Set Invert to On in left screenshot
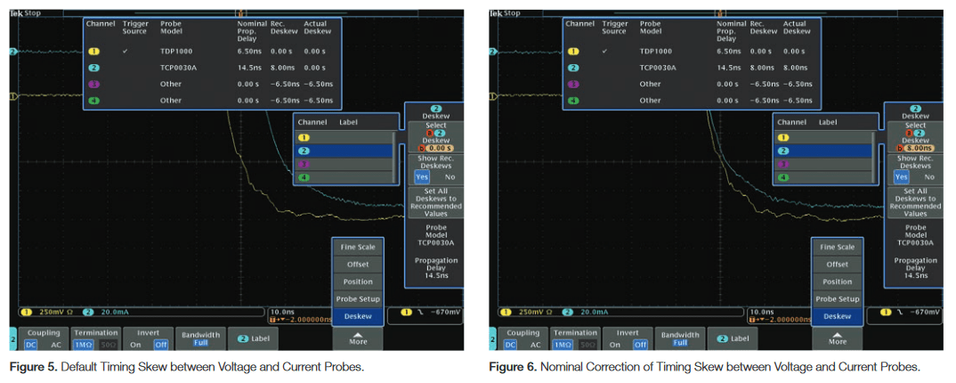The width and height of the screenshot is (956, 383). [x=135, y=345]
